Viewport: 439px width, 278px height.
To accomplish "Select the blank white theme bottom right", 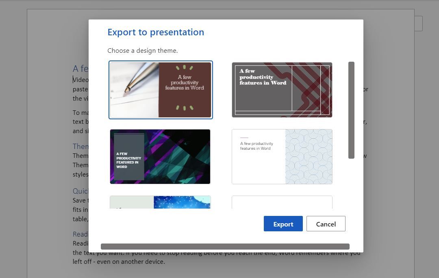I will 282,203.
